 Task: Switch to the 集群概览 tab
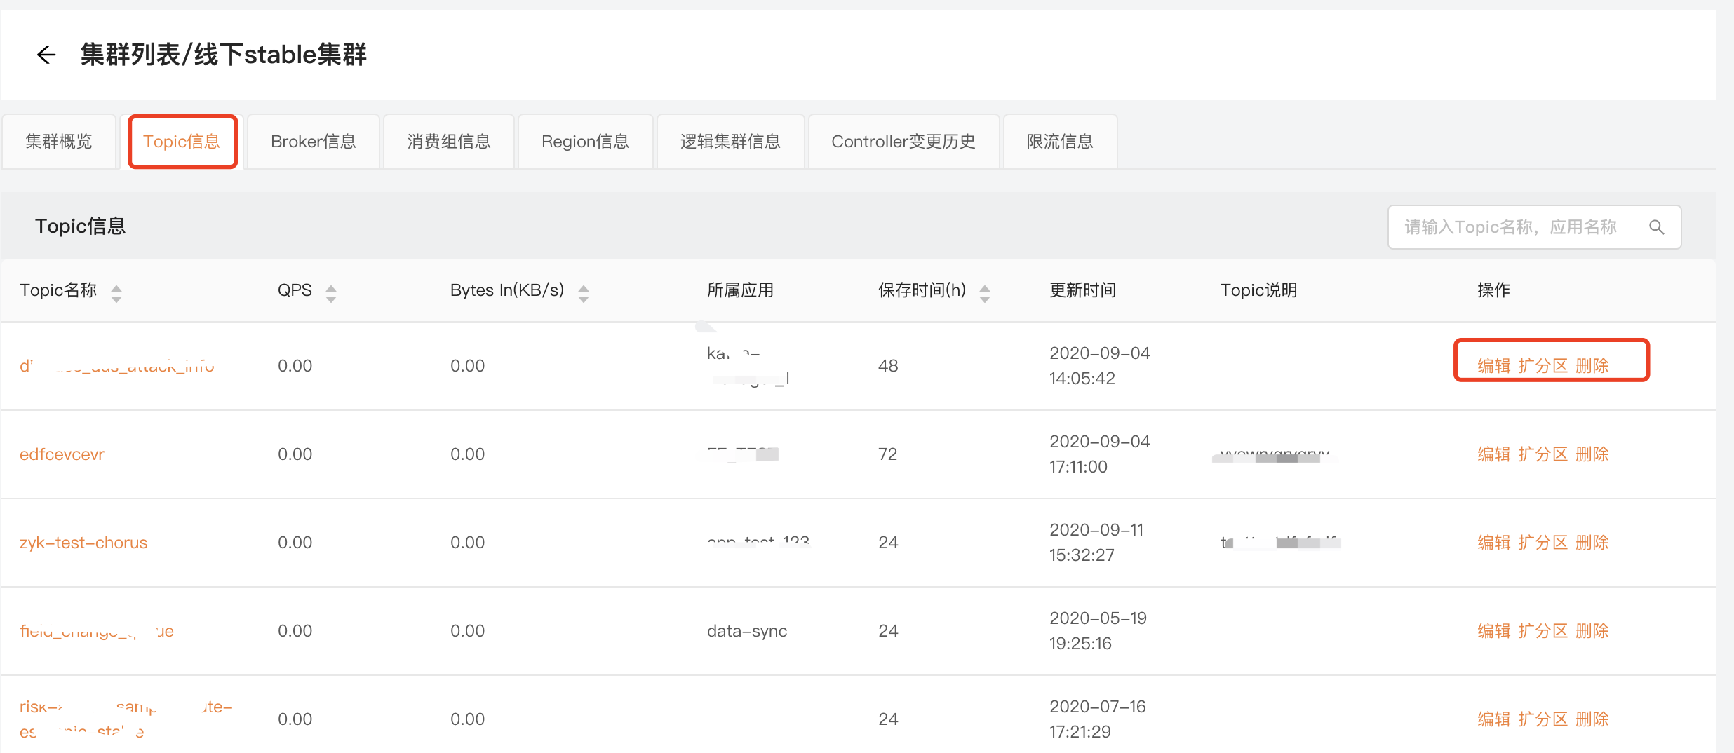click(x=59, y=142)
